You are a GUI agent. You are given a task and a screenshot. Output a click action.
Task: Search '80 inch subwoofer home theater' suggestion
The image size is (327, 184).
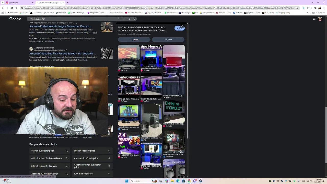[50, 158]
